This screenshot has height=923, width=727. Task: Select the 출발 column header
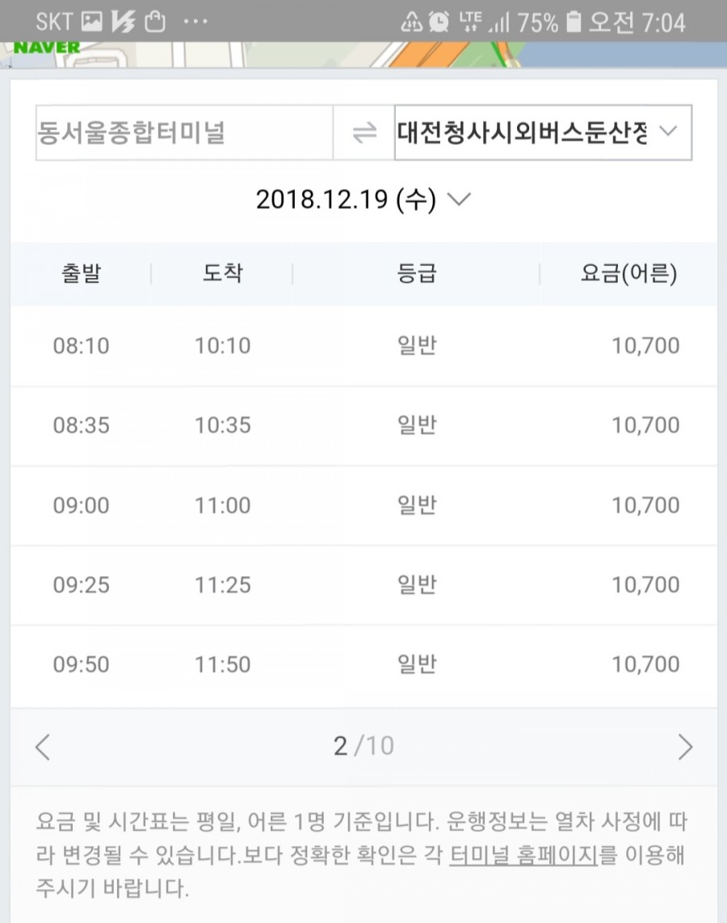[x=81, y=273]
